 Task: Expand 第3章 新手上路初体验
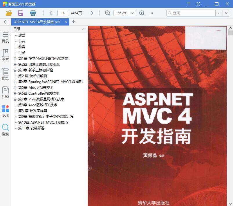[15, 70]
